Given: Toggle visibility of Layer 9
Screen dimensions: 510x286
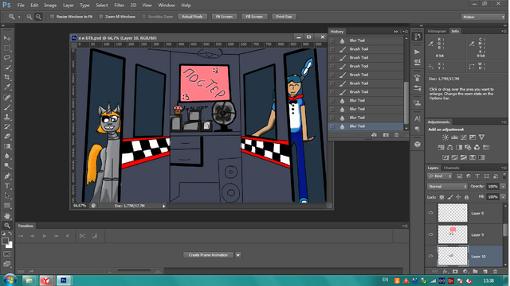Looking at the screenshot, I should (431, 234).
